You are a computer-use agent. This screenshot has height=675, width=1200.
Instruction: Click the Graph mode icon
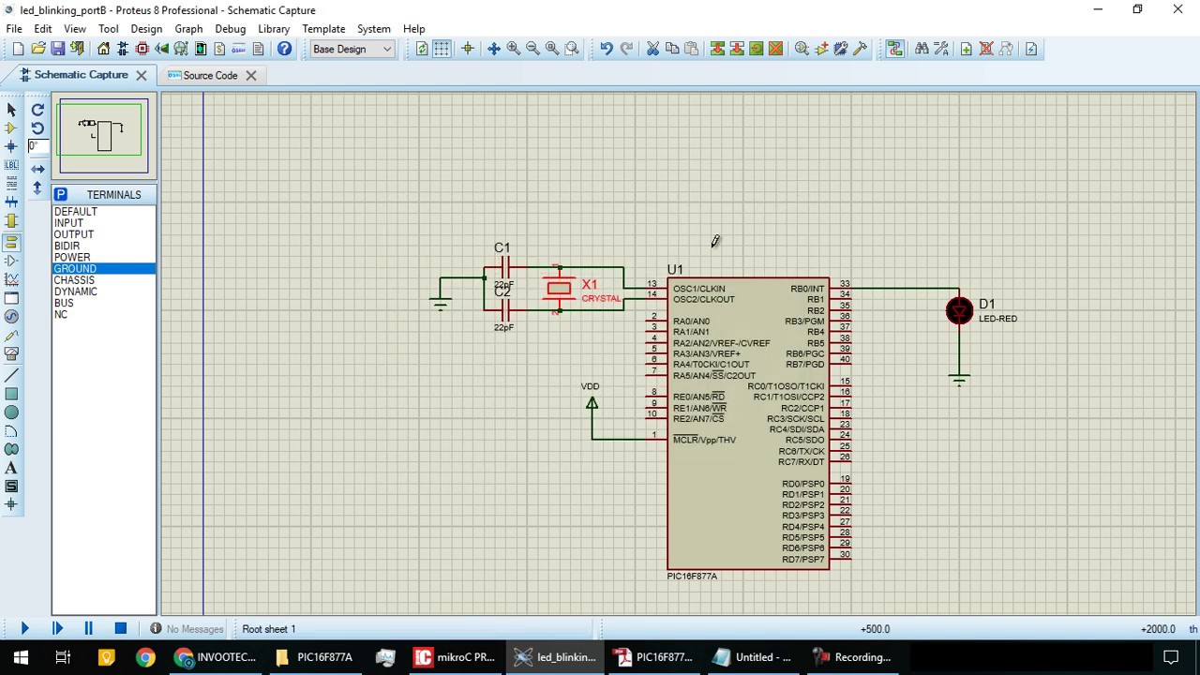coord(11,279)
